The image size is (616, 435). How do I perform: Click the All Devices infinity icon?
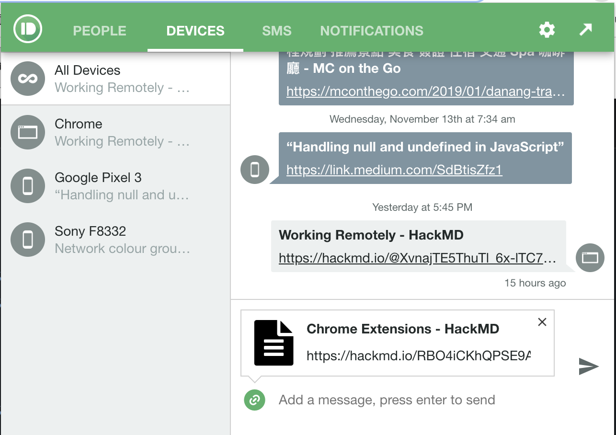coord(27,79)
